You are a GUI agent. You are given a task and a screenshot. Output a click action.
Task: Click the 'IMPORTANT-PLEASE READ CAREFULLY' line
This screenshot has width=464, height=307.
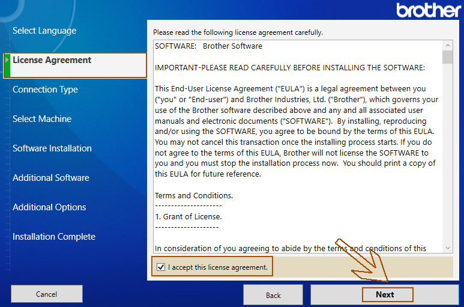click(x=290, y=68)
